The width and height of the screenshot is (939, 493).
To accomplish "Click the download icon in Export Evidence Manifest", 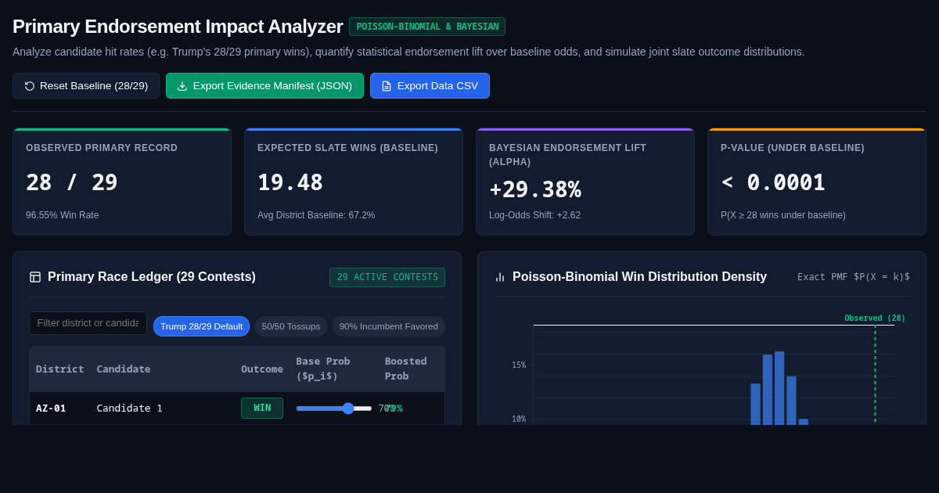I will pyautogui.click(x=182, y=86).
